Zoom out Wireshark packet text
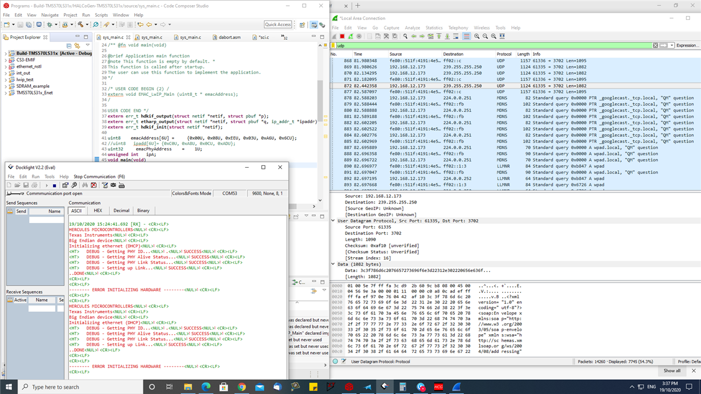The height and width of the screenshot is (394, 701). coord(485,36)
